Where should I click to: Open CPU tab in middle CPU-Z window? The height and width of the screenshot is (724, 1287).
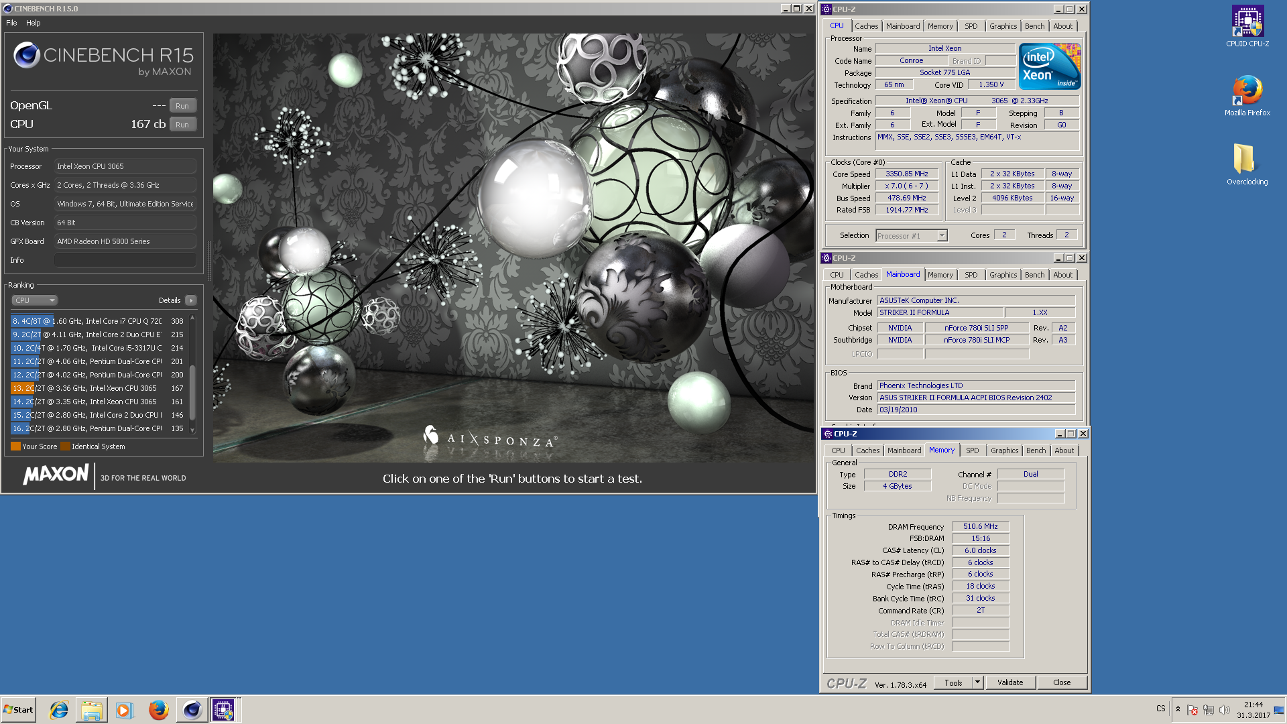[x=837, y=275]
